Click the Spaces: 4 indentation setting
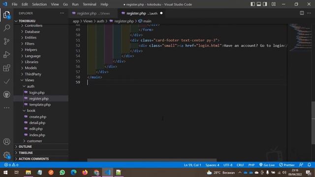The height and width of the screenshot is (177, 315). tap(212, 165)
